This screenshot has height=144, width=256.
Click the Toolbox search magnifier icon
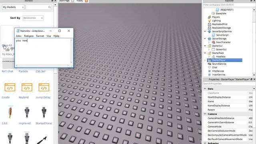coord(50,7)
